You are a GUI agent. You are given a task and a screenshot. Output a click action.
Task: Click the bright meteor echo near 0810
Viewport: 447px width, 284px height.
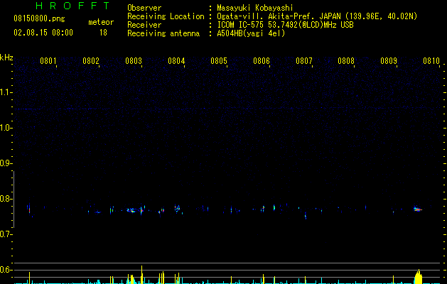pyautogui.click(x=418, y=209)
